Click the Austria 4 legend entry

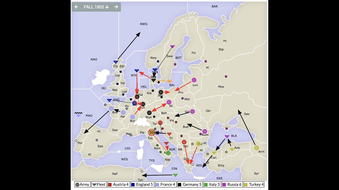click(118, 184)
